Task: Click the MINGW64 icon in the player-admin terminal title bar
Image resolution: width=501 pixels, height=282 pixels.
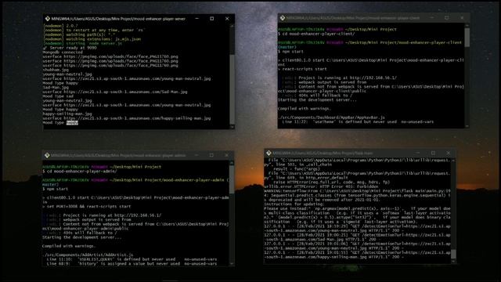Action: [47, 155]
